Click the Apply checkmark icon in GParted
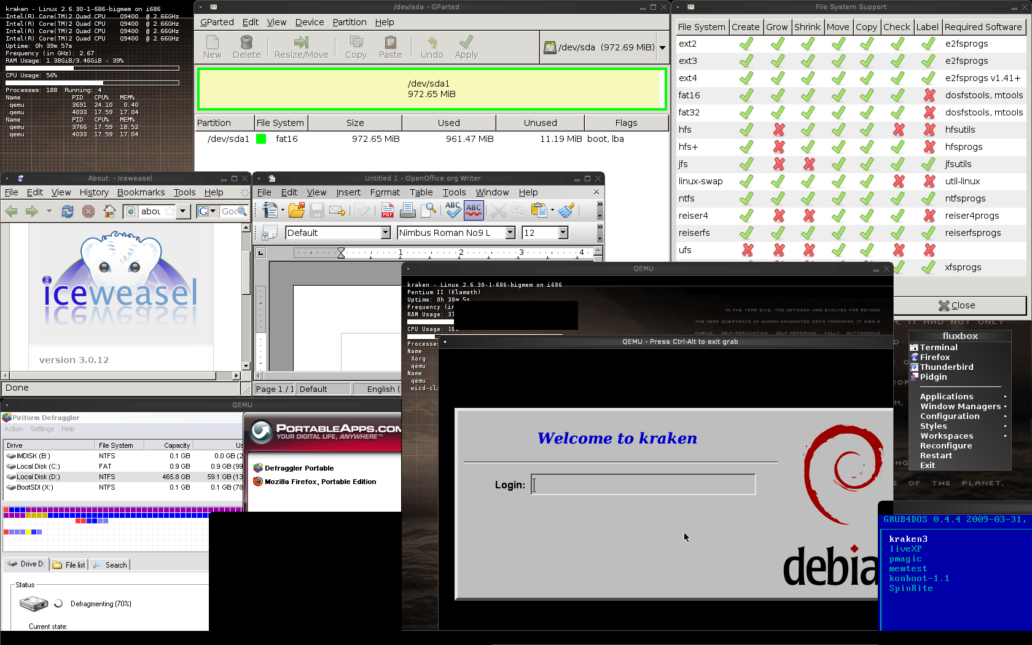Screen dimensions: 1032x645 (466, 42)
